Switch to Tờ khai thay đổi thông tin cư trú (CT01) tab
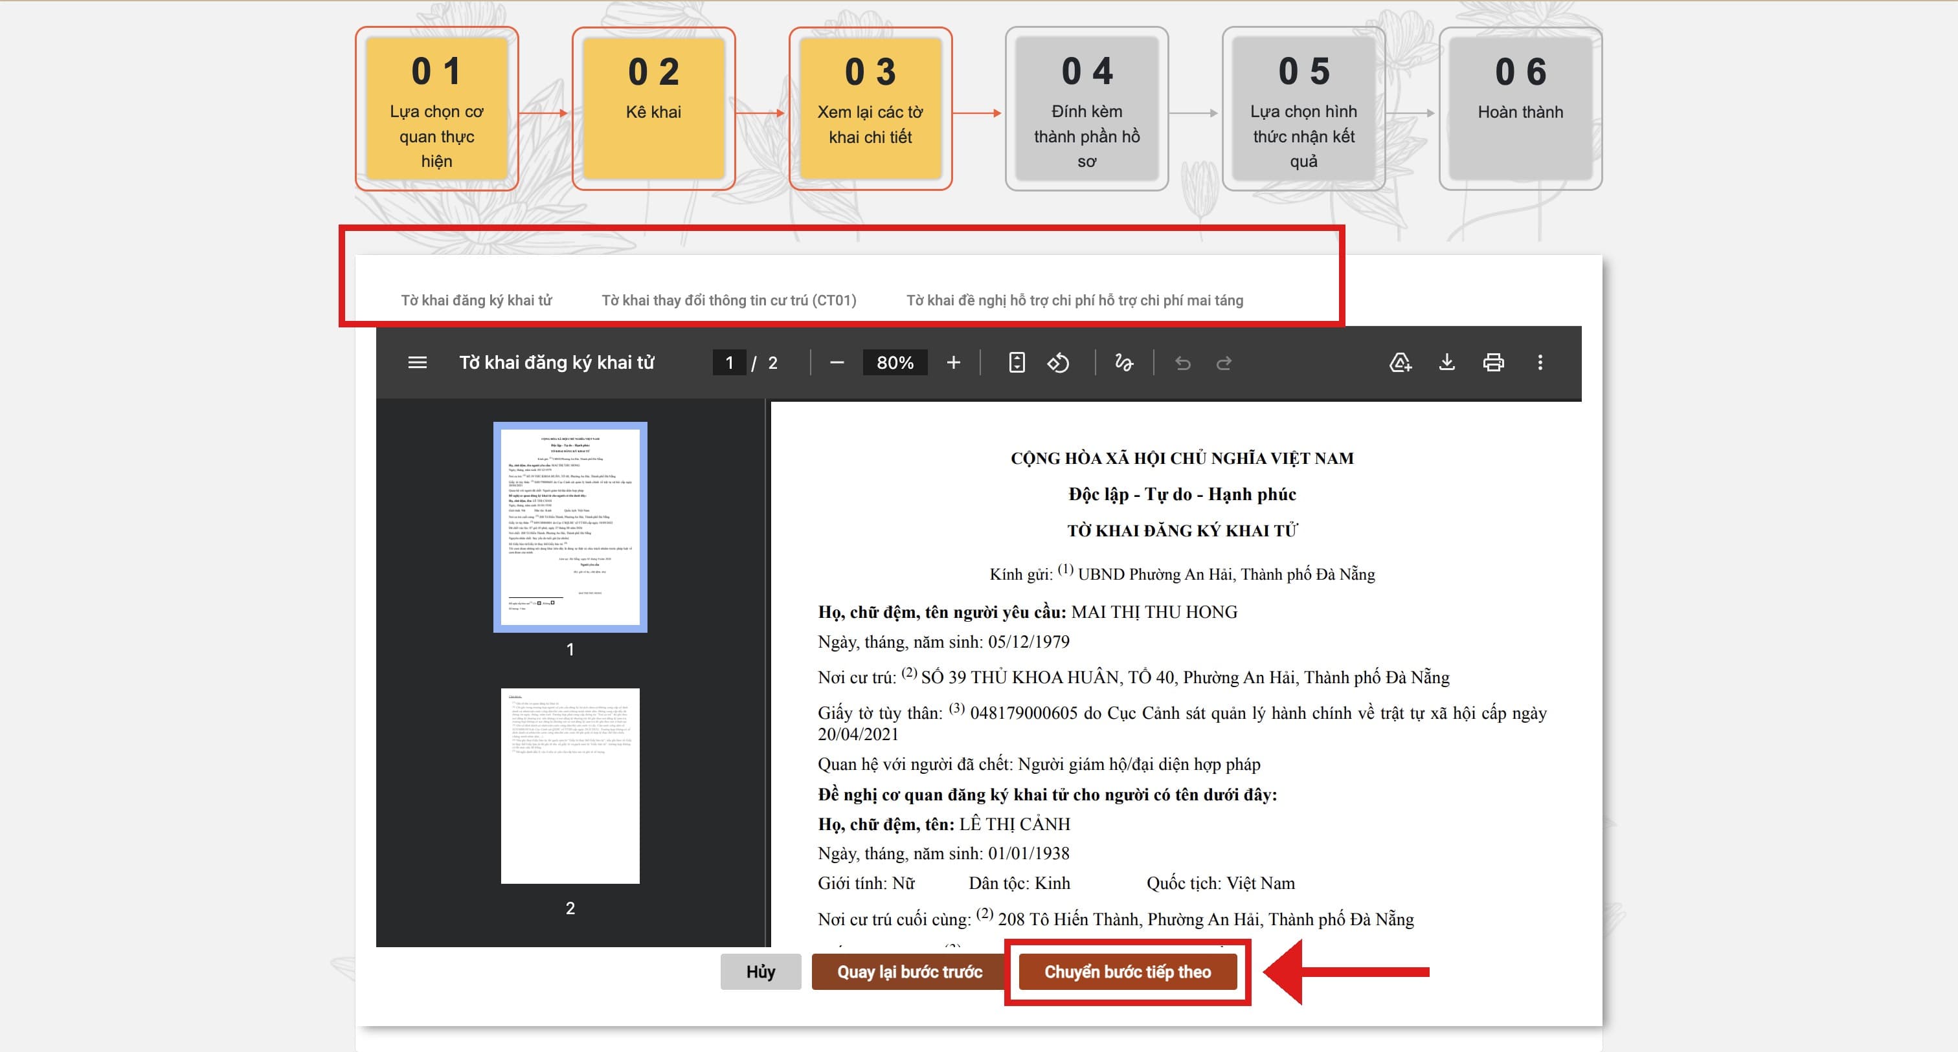 729,300
